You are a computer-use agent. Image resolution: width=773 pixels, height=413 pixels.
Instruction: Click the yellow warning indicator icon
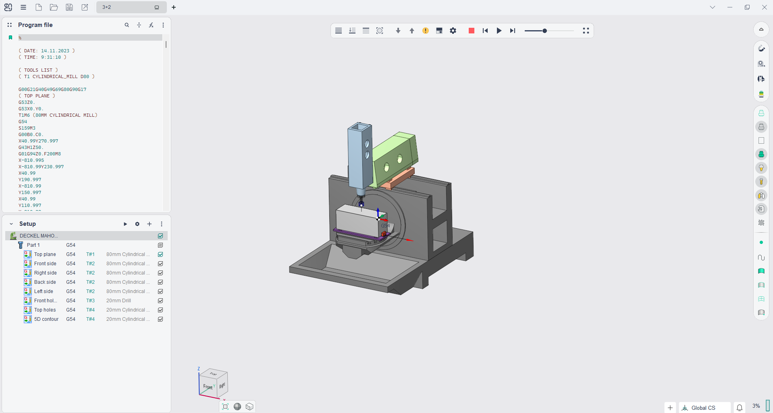(426, 31)
